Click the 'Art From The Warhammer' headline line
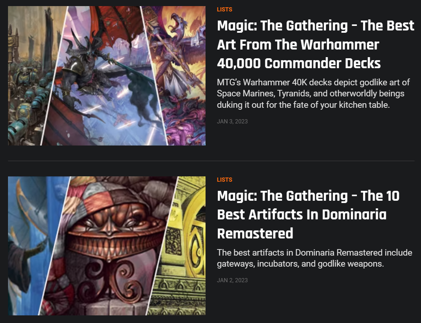The height and width of the screenshot is (323, 421). (x=298, y=45)
